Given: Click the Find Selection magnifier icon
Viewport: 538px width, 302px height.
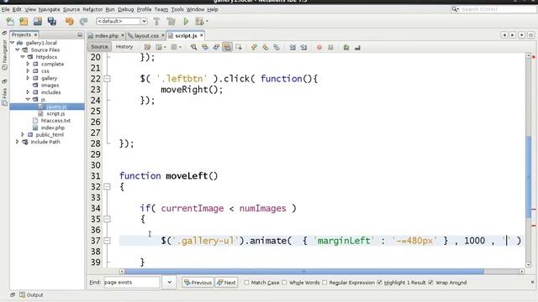Looking at the screenshot, I should coord(194,47).
